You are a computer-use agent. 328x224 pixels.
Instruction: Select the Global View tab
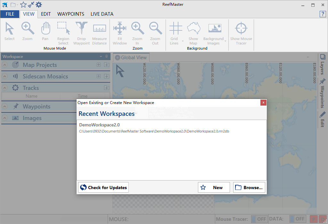pos(131,58)
